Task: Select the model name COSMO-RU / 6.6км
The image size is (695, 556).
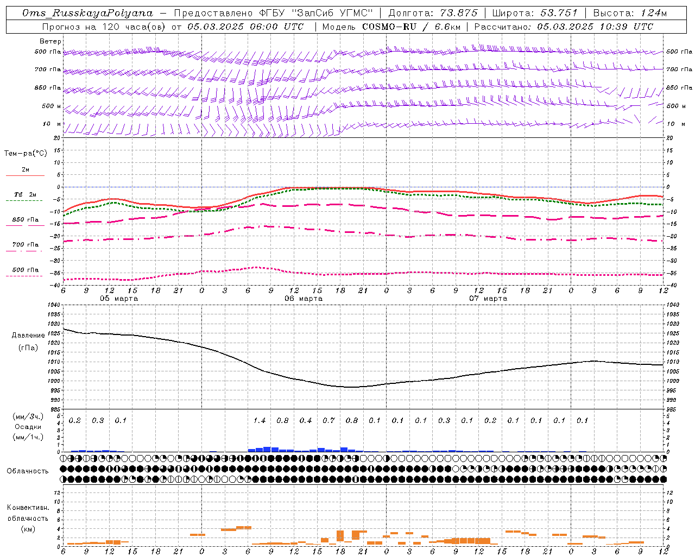Action: pos(411,27)
